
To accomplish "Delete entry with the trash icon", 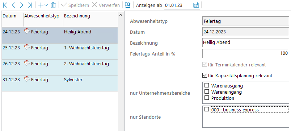I will pos(53,5).
